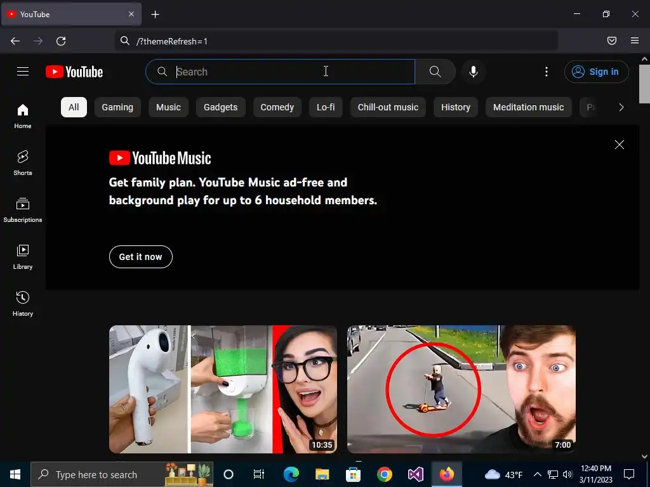
Task: Open Library in sidebar
Action: point(23,257)
